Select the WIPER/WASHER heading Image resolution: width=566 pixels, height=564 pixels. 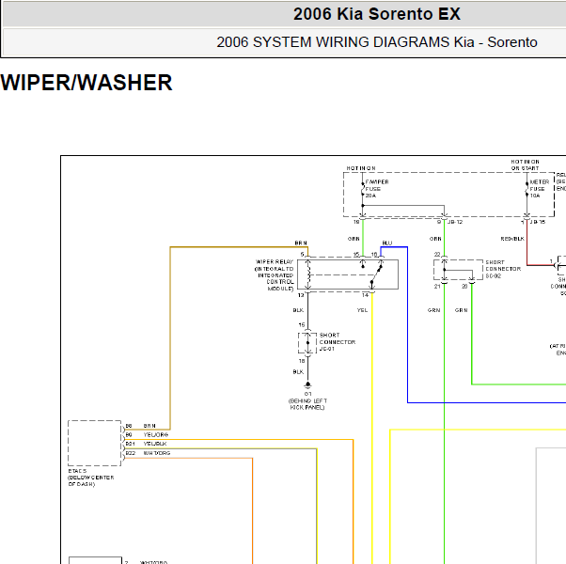point(86,83)
